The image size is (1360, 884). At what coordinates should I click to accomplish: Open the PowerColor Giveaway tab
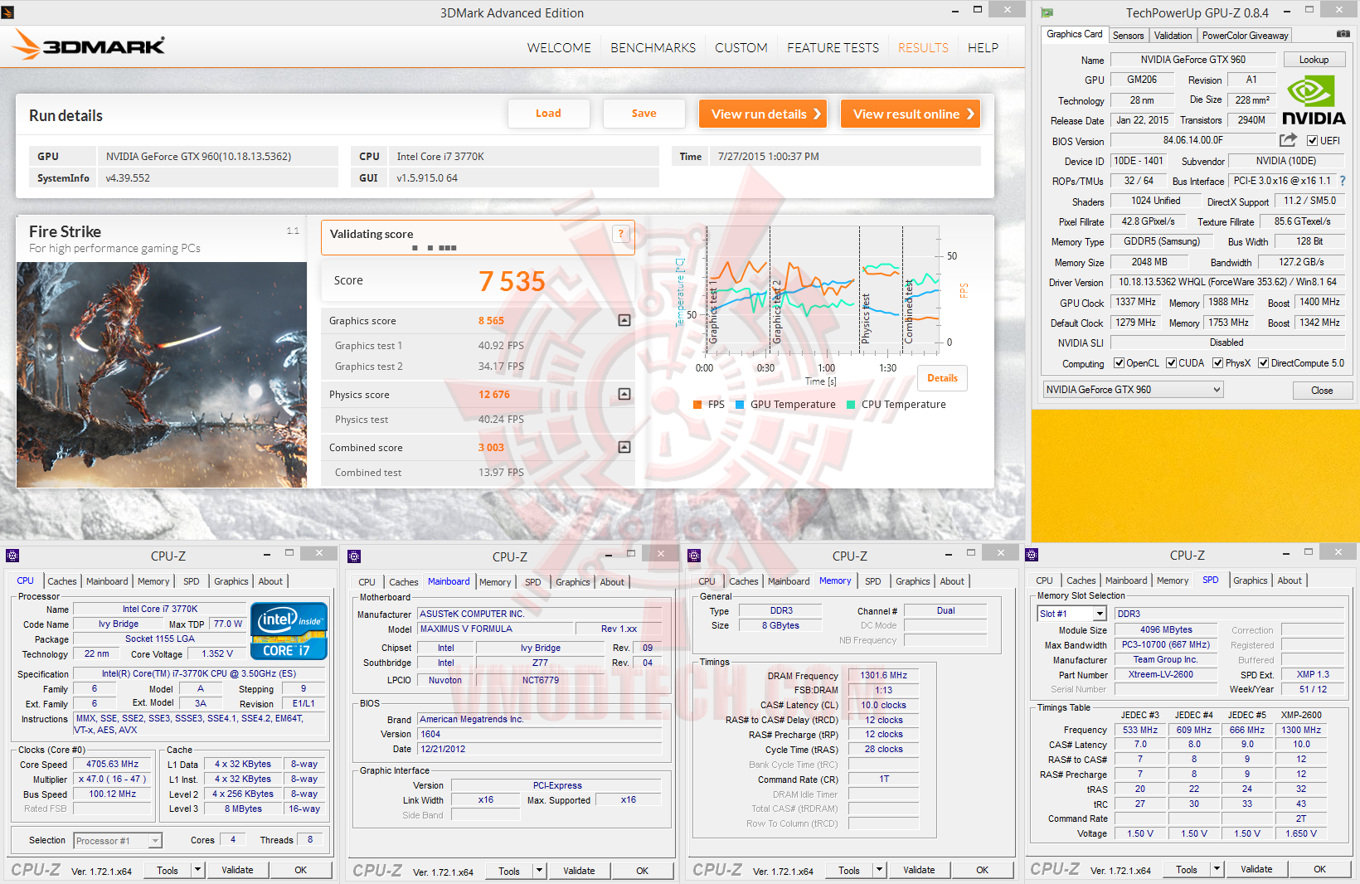click(1245, 36)
